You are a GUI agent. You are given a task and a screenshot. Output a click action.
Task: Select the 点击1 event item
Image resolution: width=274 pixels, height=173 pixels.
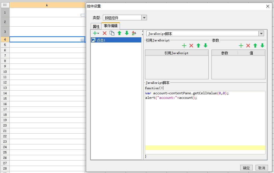(116, 40)
